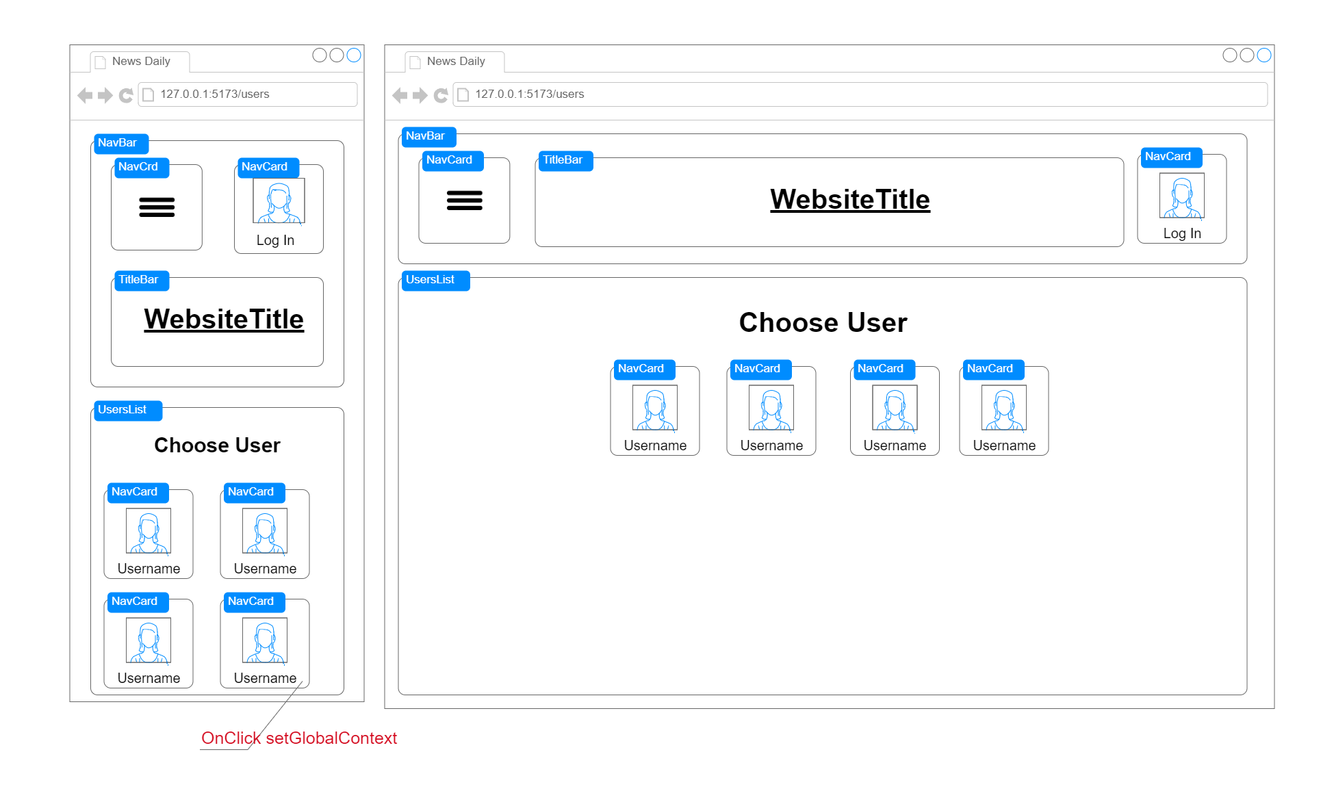Click TitleBar label tag in narrow window
1334x802 pixels.
(142, 280)
